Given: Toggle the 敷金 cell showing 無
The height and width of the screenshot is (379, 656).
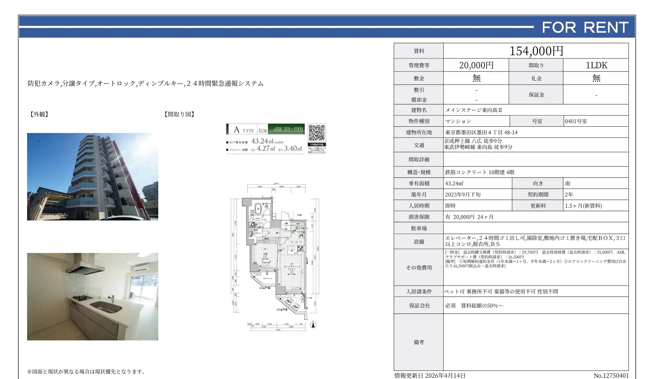Looking at the screenshot, I should [476, 78].
